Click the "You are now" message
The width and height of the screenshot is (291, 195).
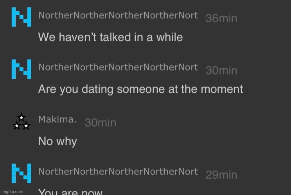(x=70, y=192)
